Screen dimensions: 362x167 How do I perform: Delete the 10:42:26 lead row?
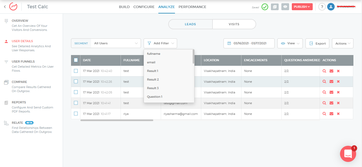[x=338, y=82]
